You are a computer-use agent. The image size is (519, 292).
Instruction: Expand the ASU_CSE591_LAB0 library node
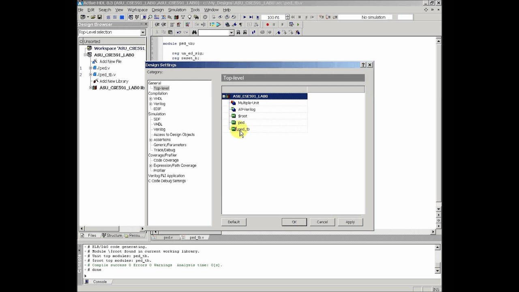90,88
